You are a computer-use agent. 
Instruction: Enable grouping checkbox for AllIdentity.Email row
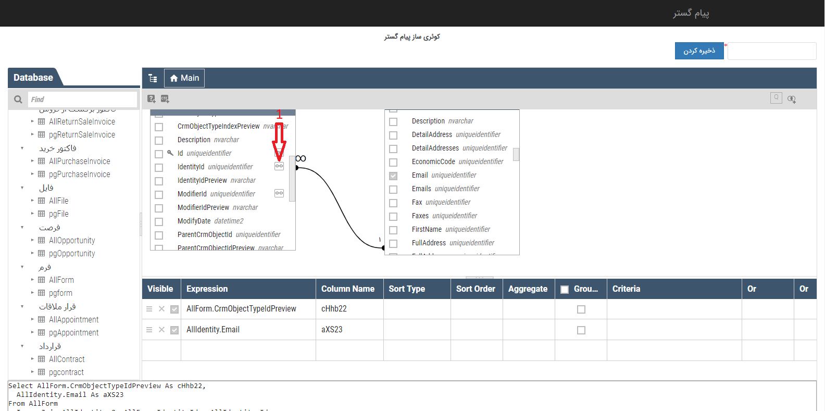point(581,330)
